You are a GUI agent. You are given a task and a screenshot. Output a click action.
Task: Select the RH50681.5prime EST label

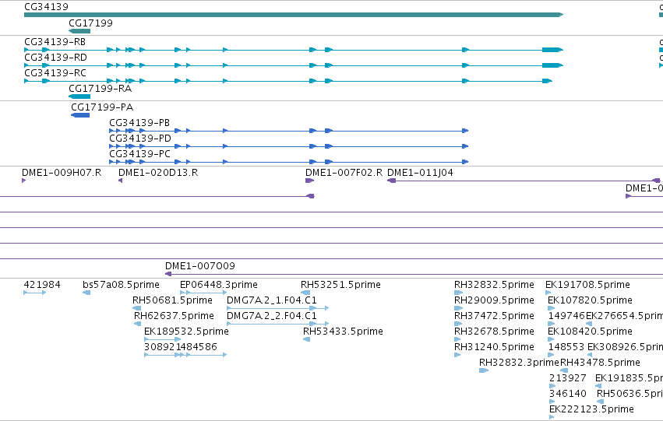172,300
